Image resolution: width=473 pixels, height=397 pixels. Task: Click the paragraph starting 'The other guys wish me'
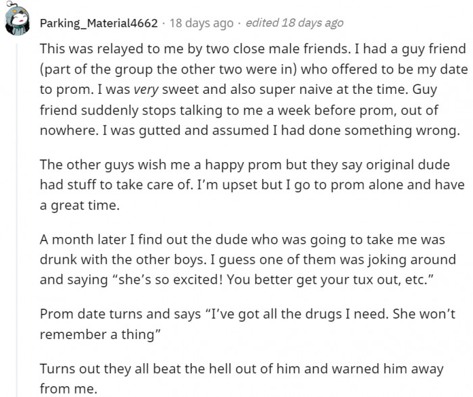point(252,185)
